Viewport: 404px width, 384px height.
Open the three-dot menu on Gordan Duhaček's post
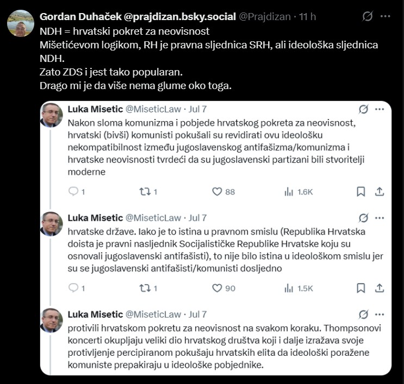pyautogui.click(x=385, y=16)
